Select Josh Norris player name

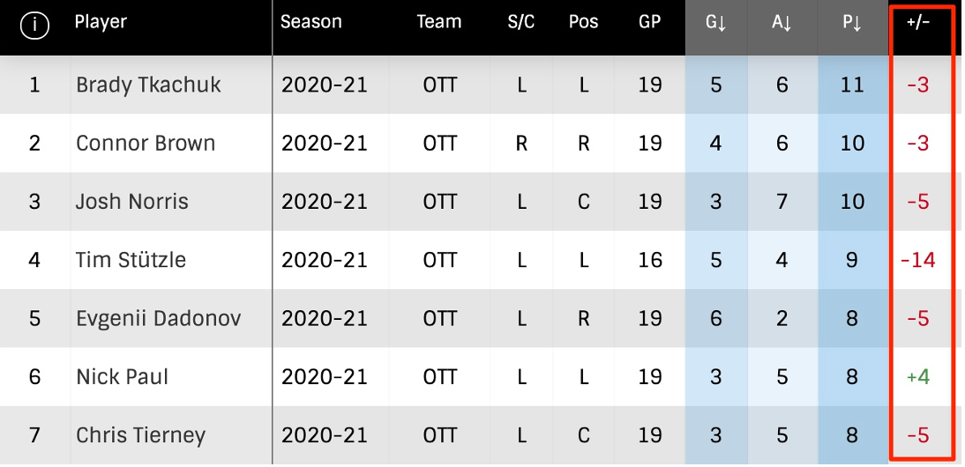(132, 202)
